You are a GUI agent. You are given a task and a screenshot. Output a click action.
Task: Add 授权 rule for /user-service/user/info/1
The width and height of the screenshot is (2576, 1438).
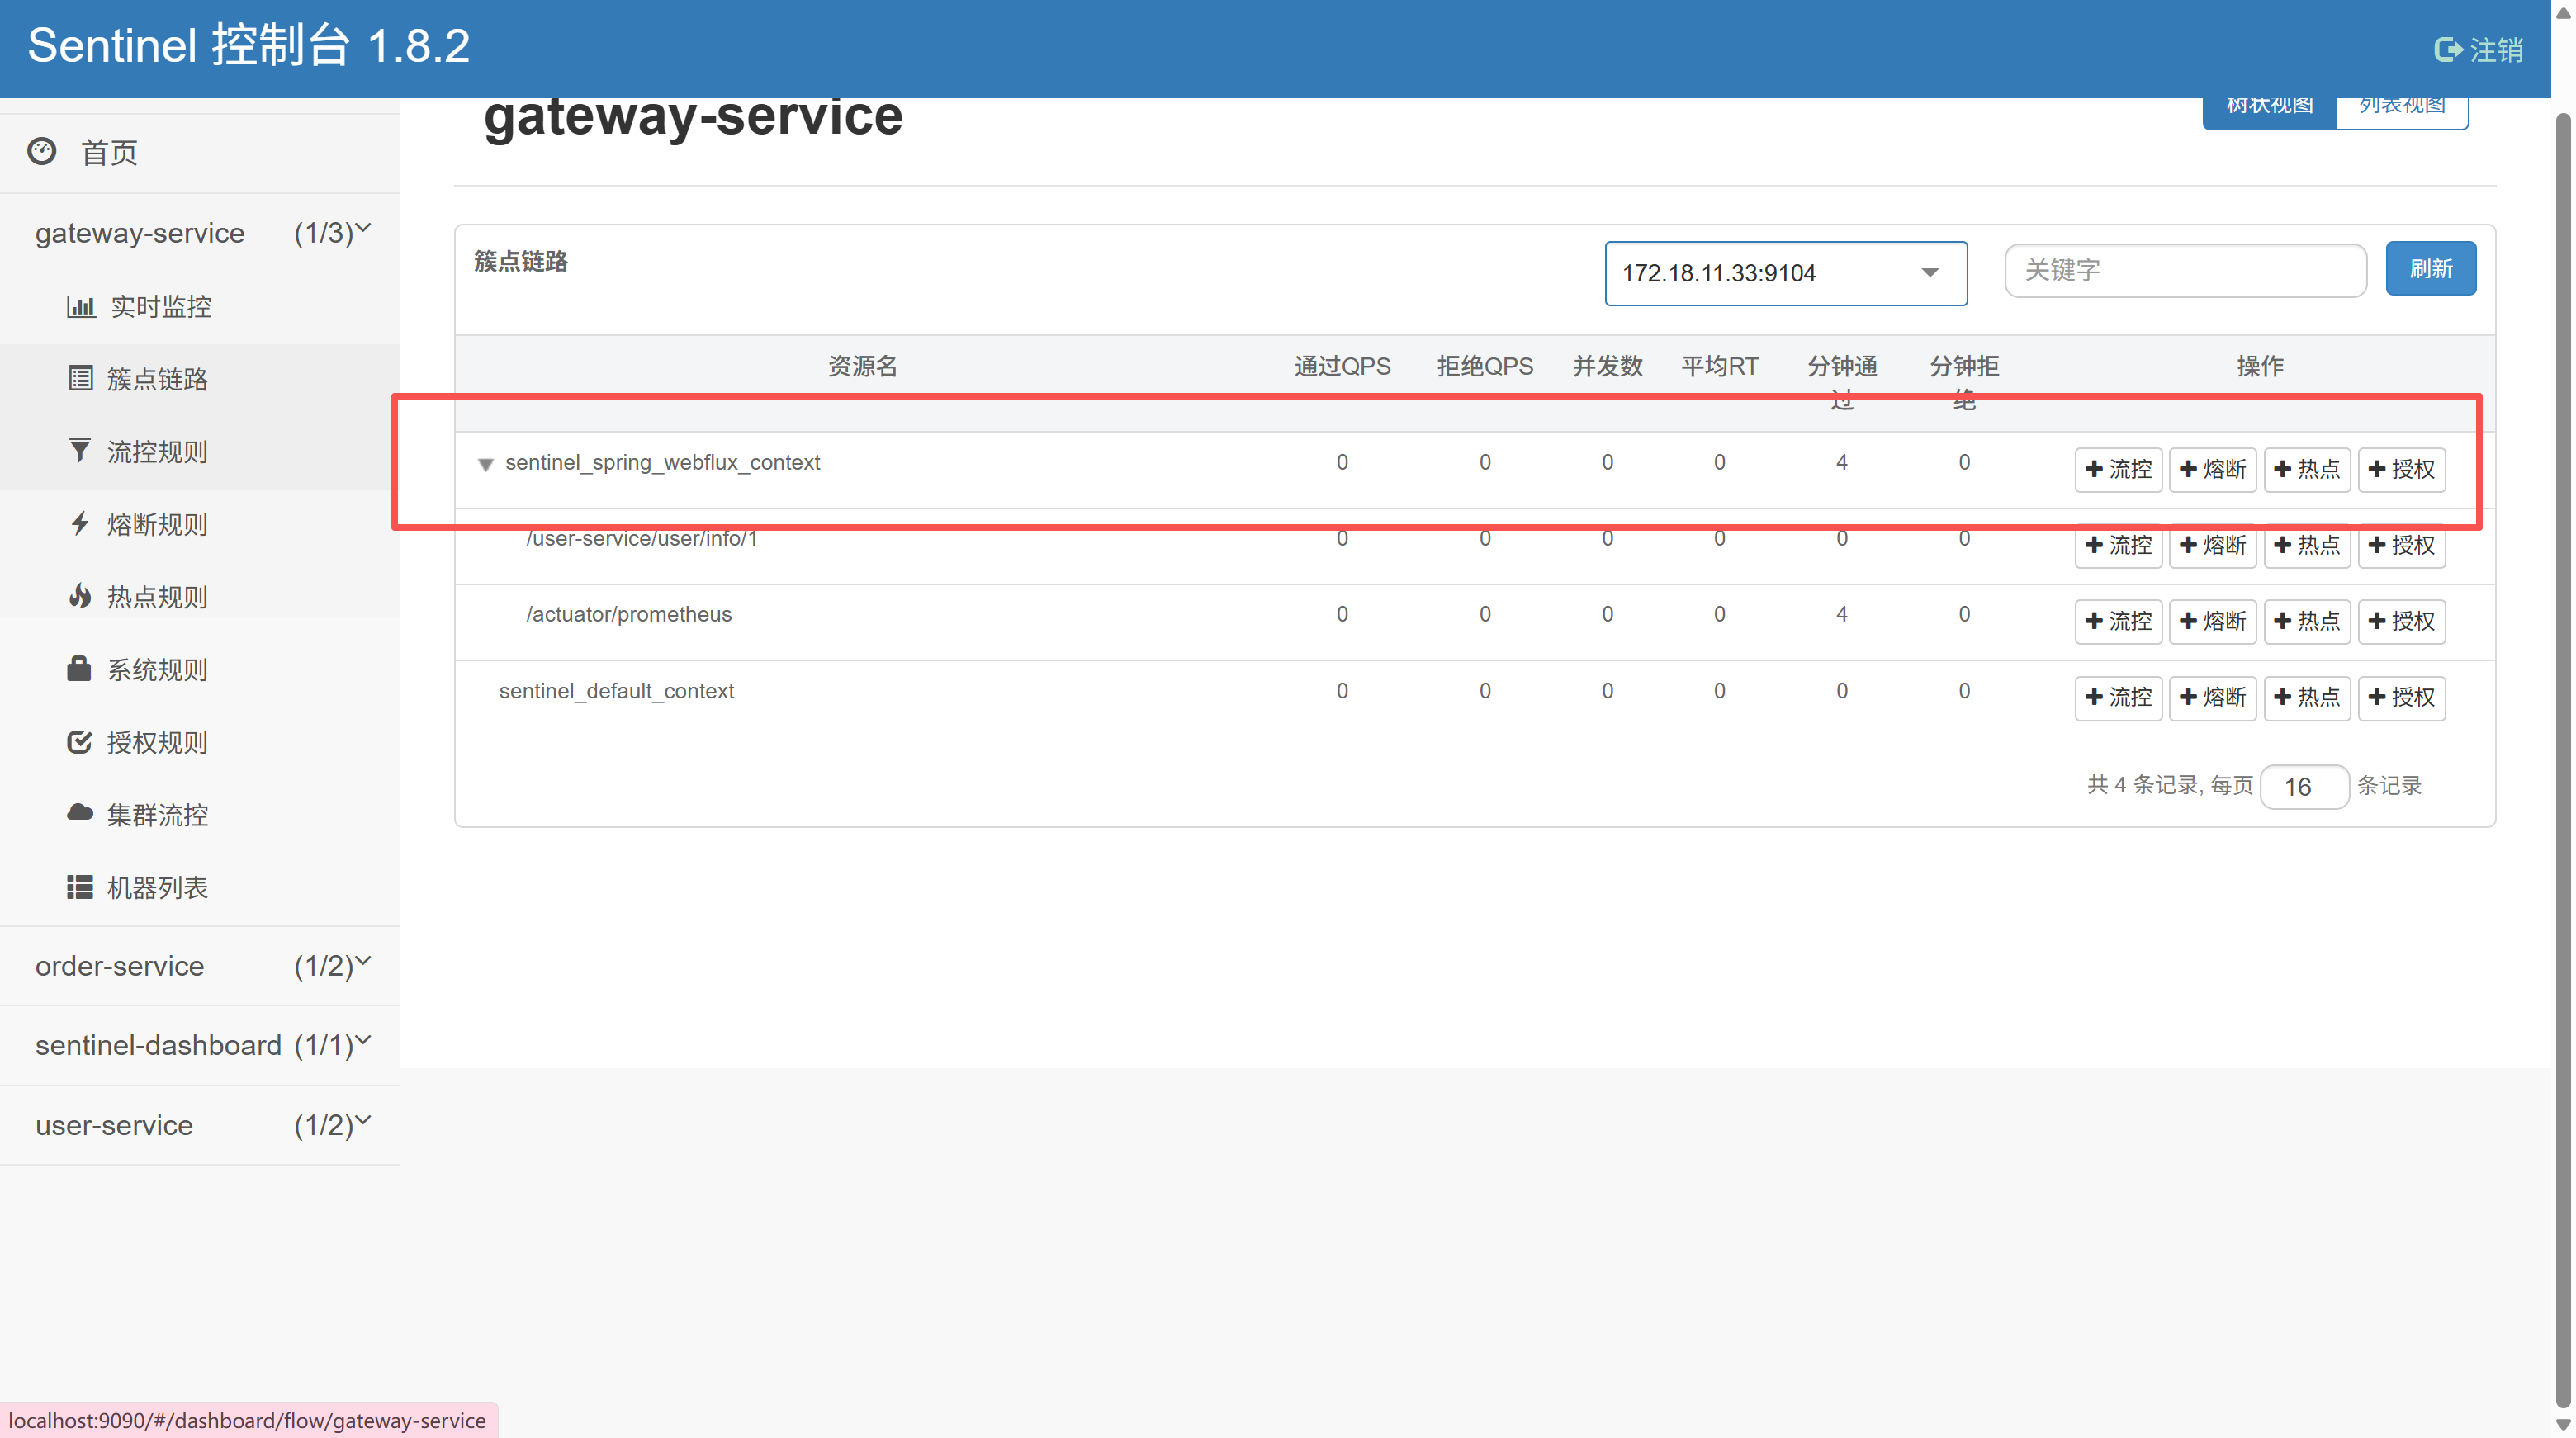tap(2401, 546)
